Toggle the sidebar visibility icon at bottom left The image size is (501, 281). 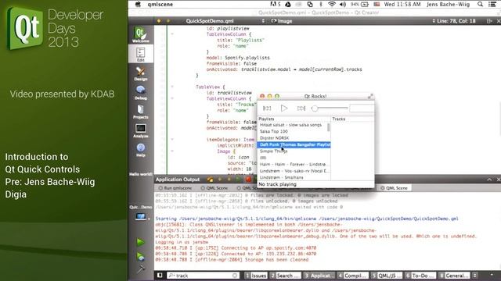[160, 276]
